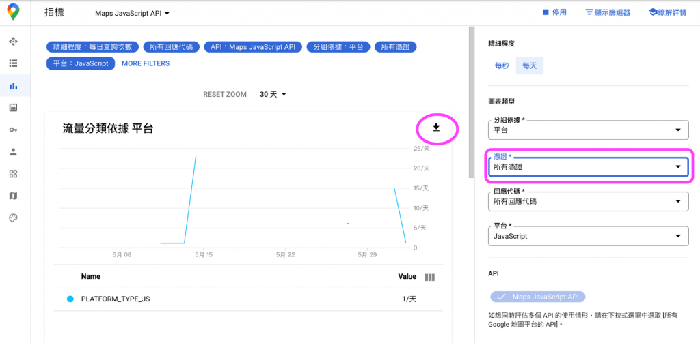Click the Value column header
The image size is (700, 343).
click(407, 277)
